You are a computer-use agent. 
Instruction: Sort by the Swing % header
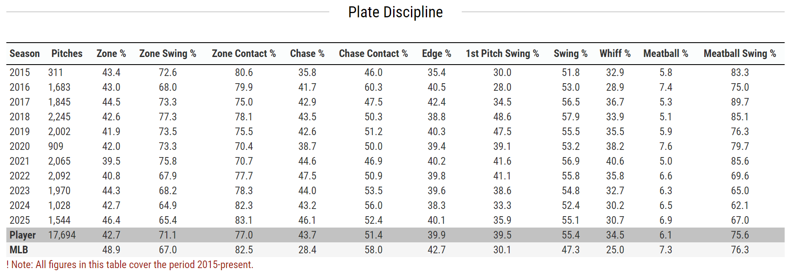(571, 54)
